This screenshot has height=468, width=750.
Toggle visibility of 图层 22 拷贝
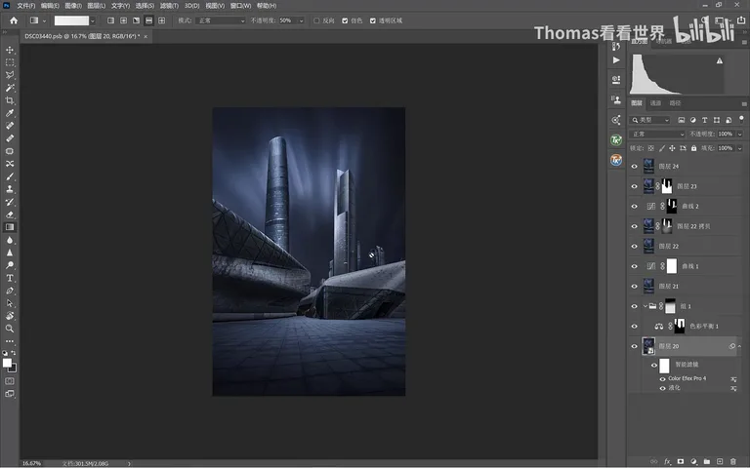click(634, 226)
